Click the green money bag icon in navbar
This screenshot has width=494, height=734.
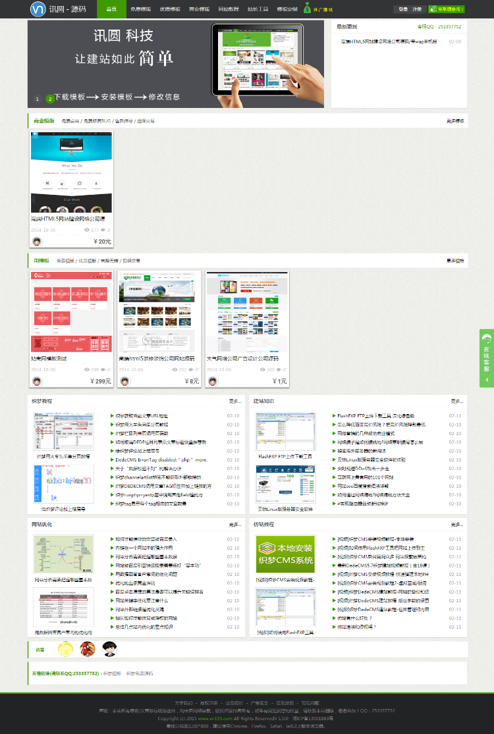point(307,8)
